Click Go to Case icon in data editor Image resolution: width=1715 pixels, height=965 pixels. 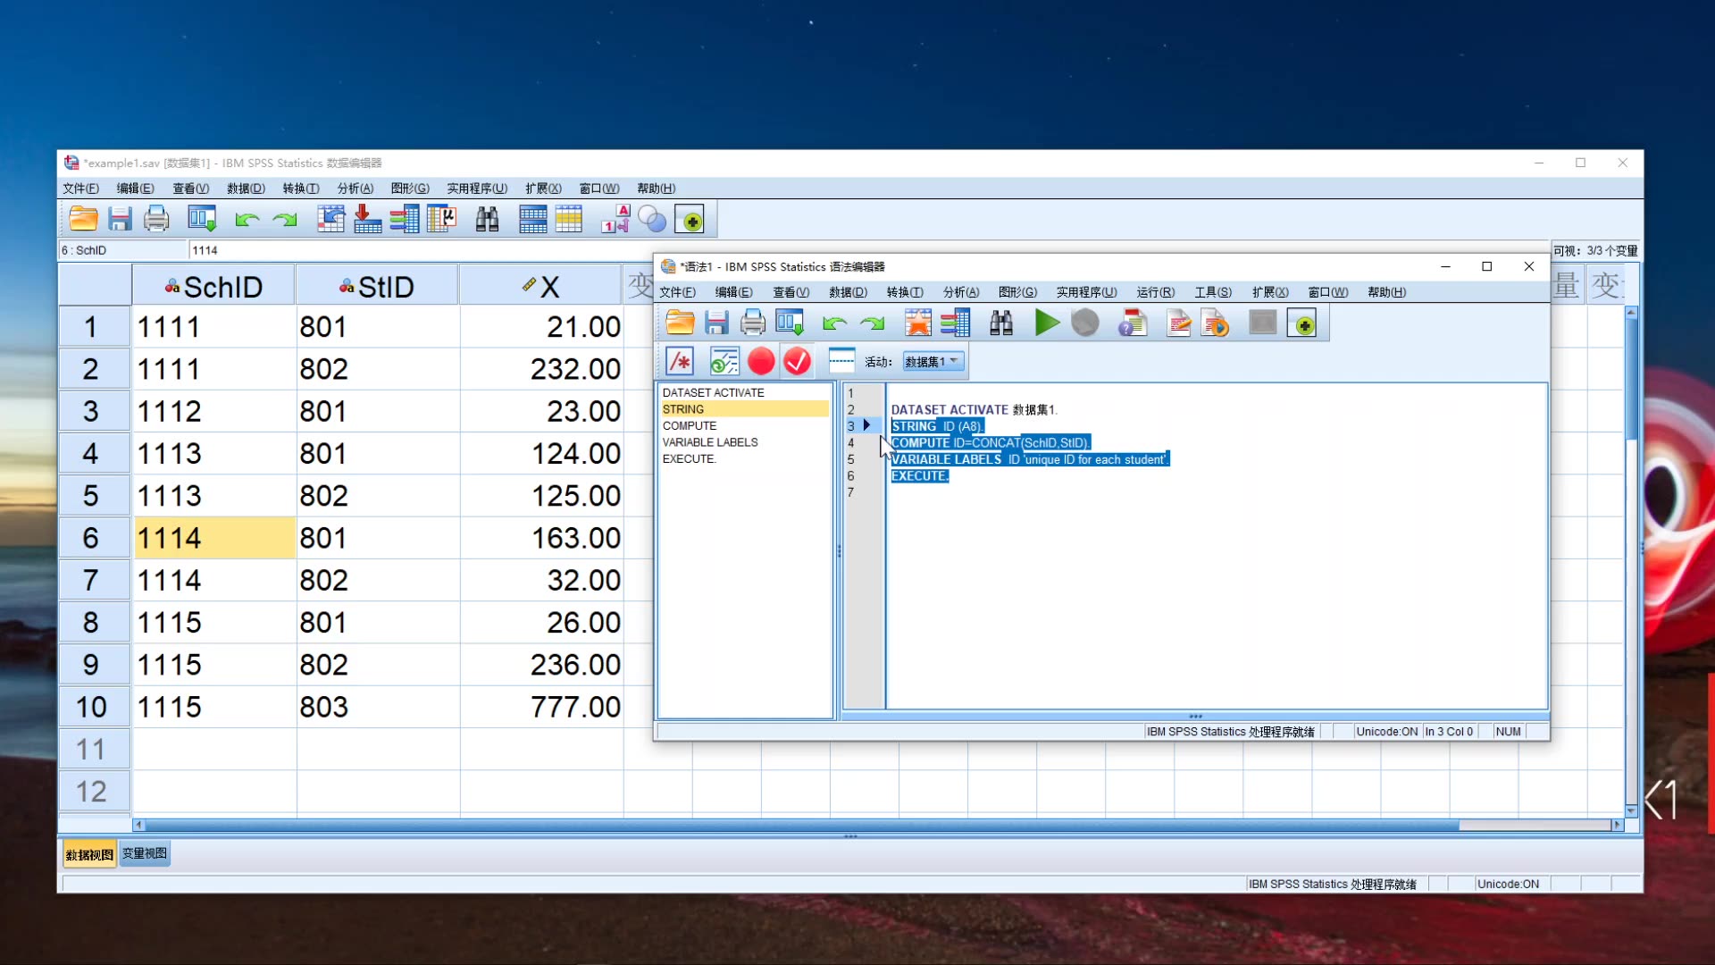click(x=330, y=219)
